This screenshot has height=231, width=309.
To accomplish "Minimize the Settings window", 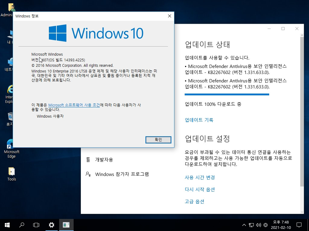I will [x=269, y=29].
